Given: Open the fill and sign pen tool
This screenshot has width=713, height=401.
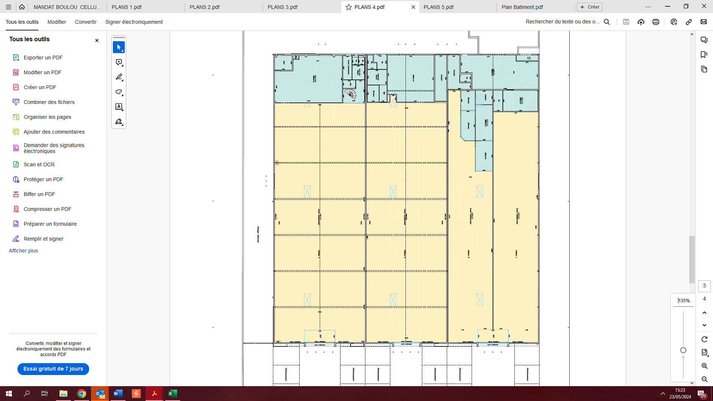Looking at the screenshot, I should (x=119, y=122).
